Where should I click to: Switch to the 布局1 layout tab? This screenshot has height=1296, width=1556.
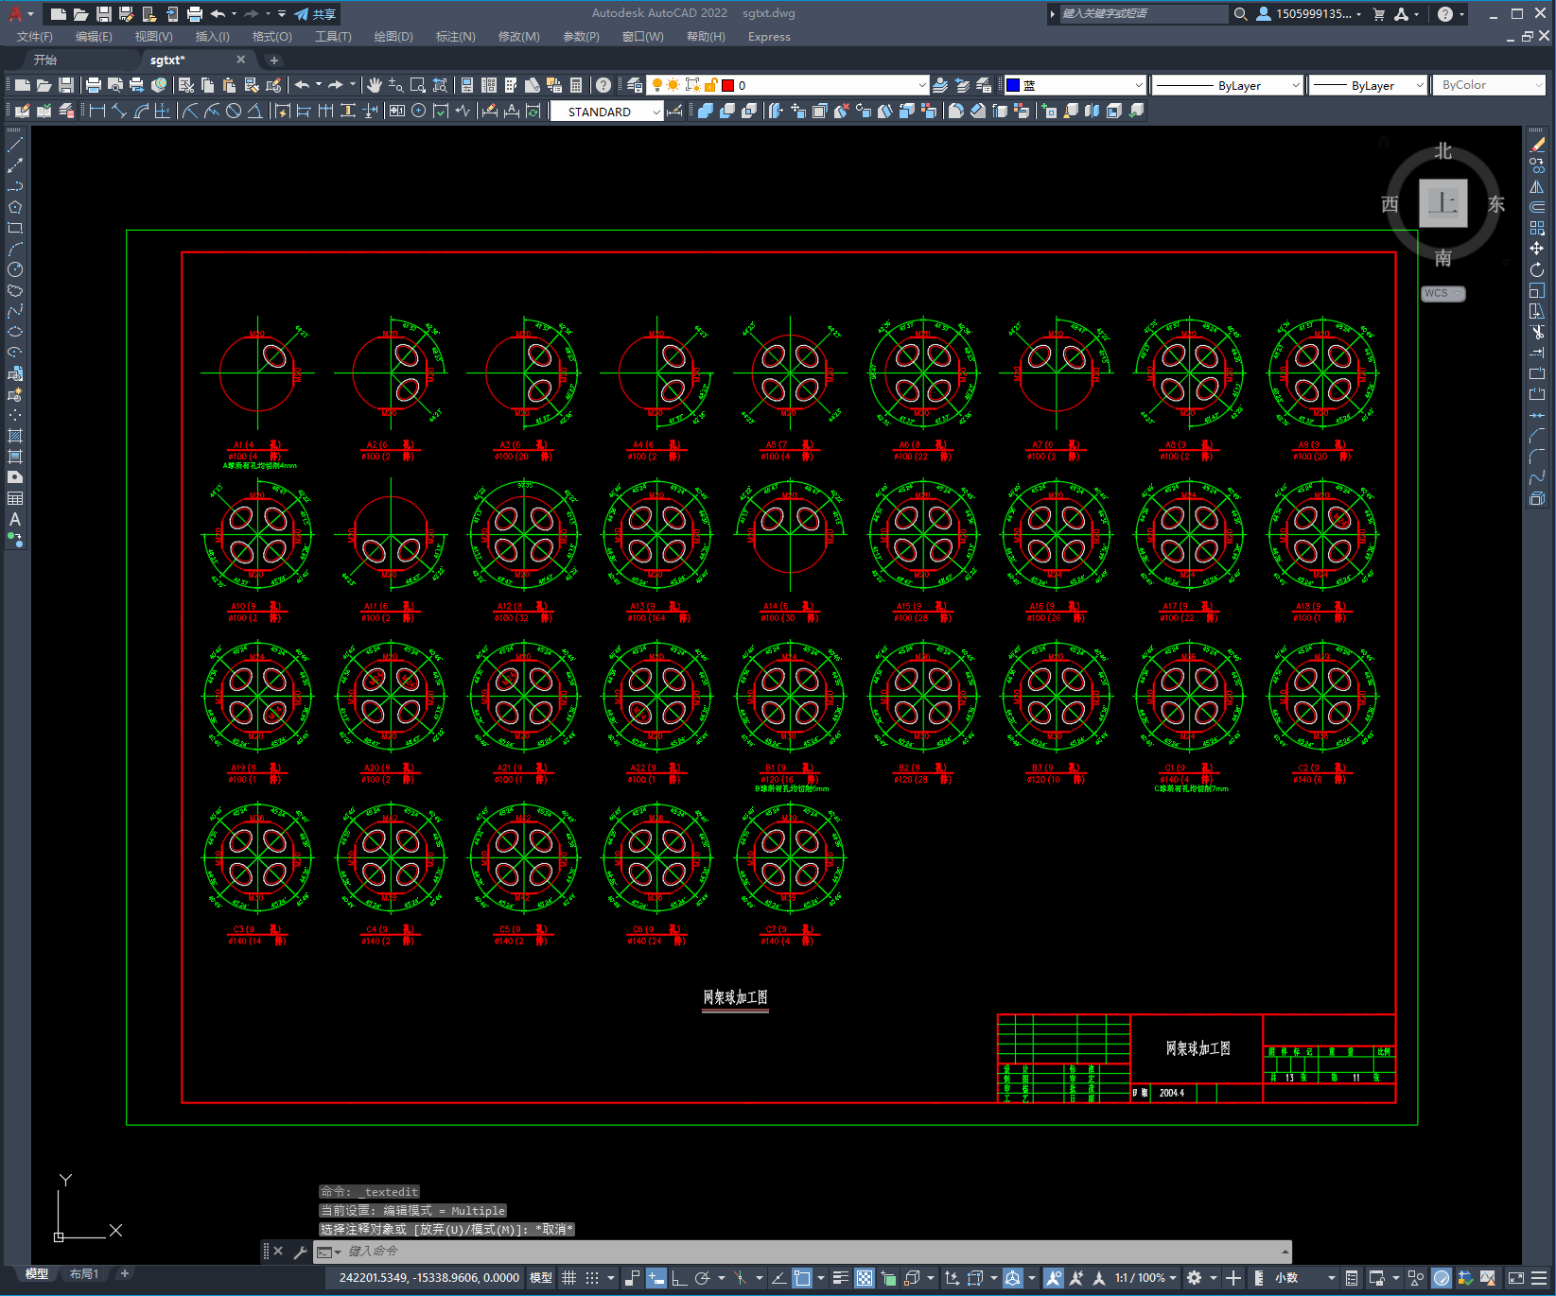point(84,1273)
